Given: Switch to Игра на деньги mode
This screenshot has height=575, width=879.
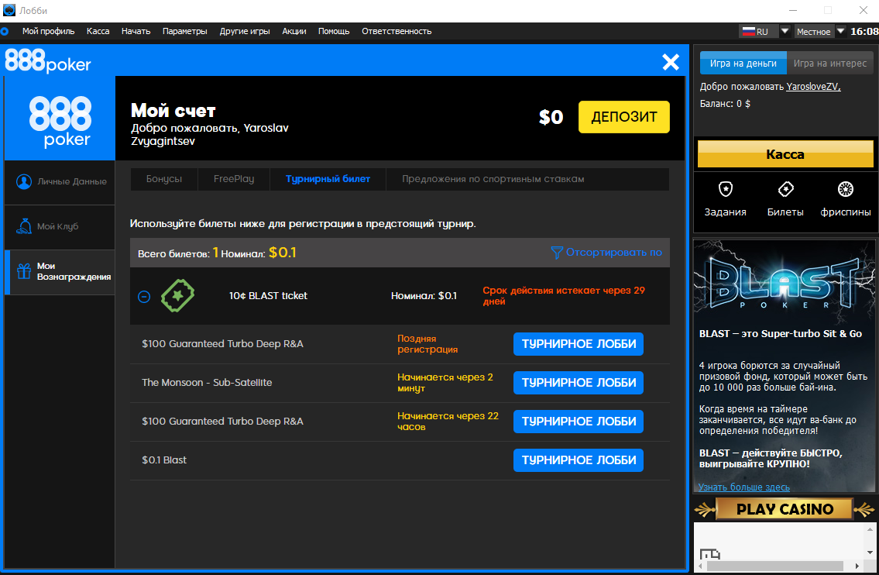Looking at the screenshot, I should coord(743,64).
